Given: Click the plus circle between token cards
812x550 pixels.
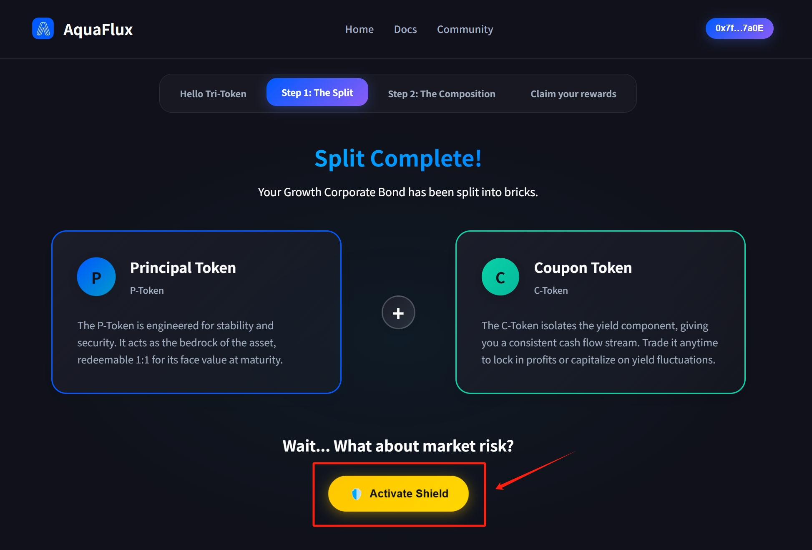Looking at the screenshot, I should 398,313.
